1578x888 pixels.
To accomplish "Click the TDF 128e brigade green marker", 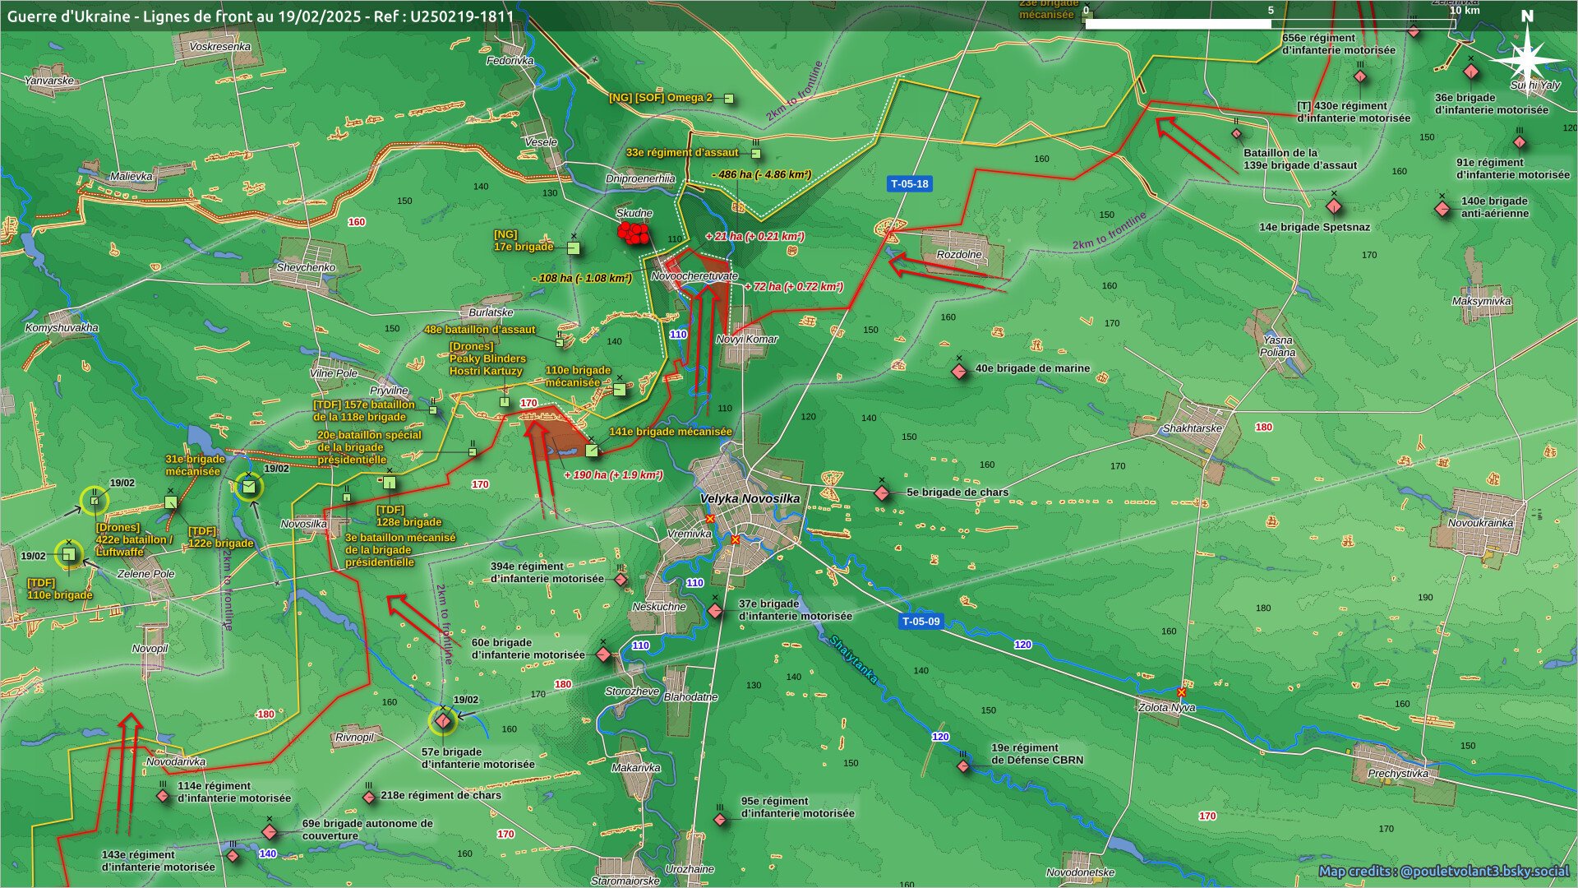I will 389,483.
